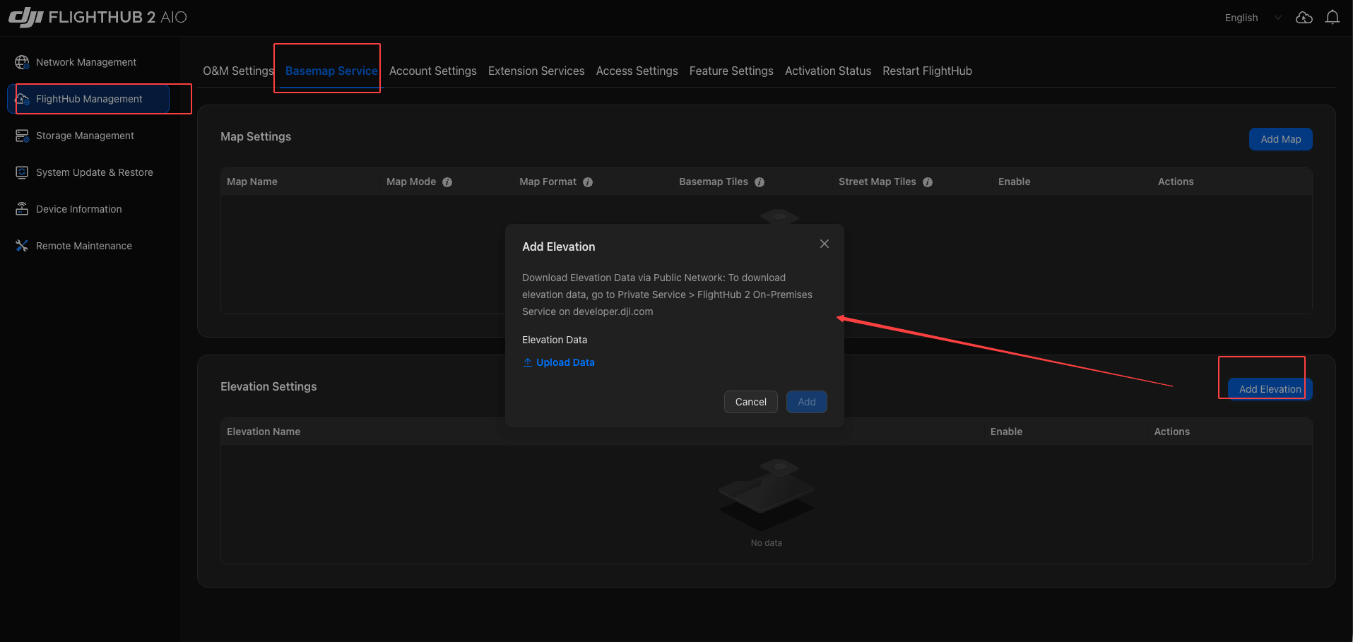The width and height of the screenshot is (1353, 642).
Task: Go to the Access Settings tab
Action: tap(637, 71)
